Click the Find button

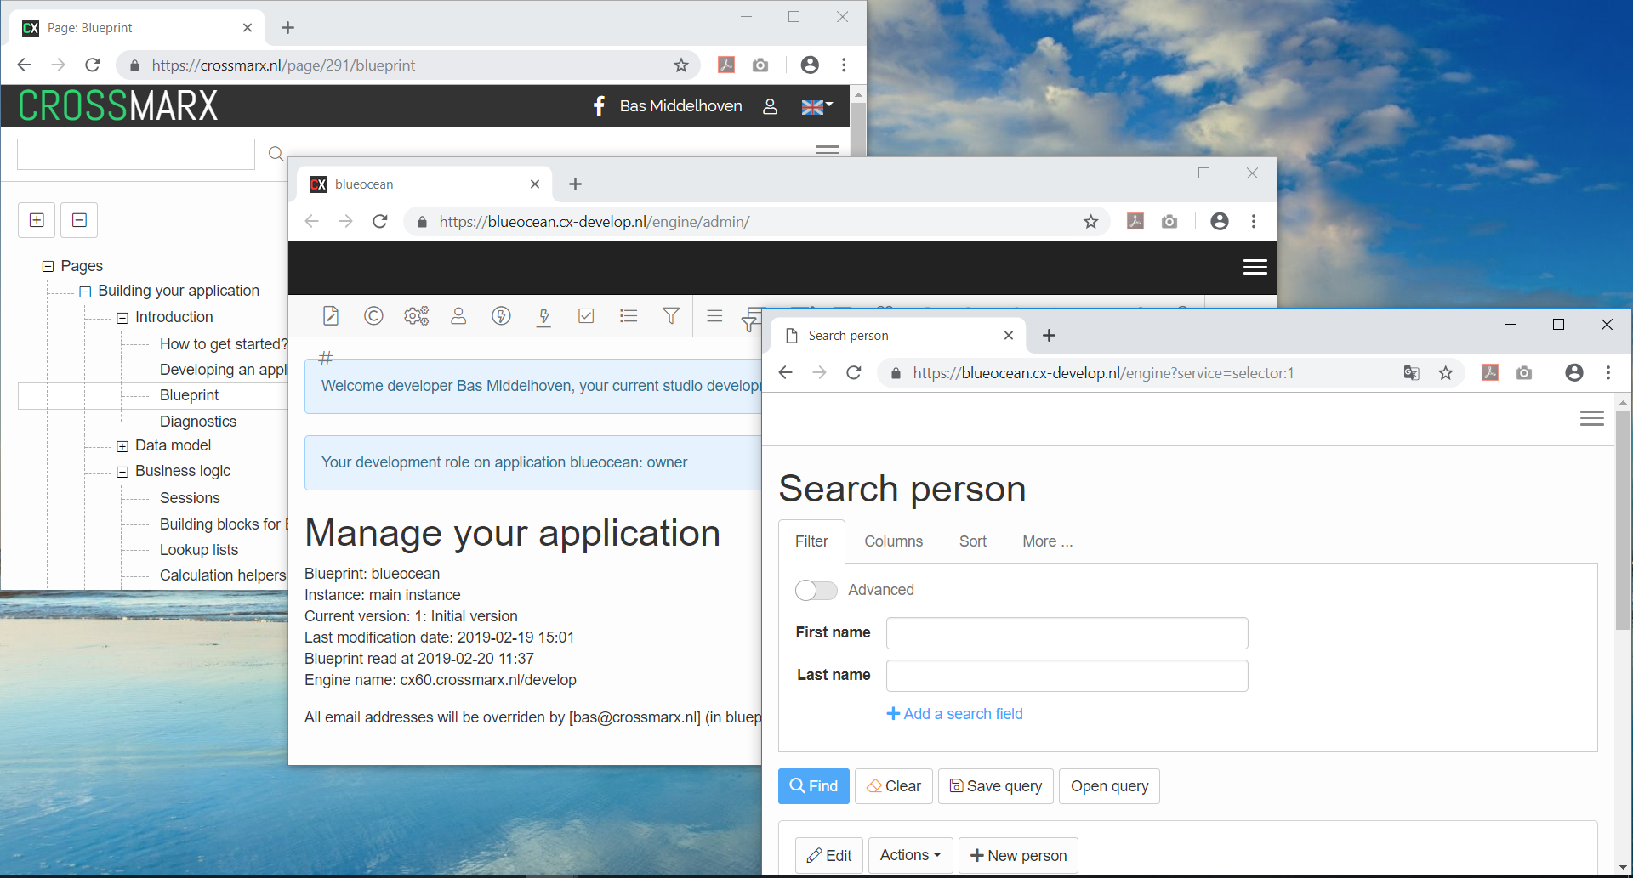(813, 786)
